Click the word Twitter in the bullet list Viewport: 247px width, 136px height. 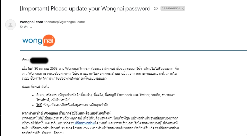click(144, 95)
